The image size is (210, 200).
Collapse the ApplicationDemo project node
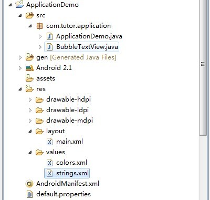pos(10,5)
